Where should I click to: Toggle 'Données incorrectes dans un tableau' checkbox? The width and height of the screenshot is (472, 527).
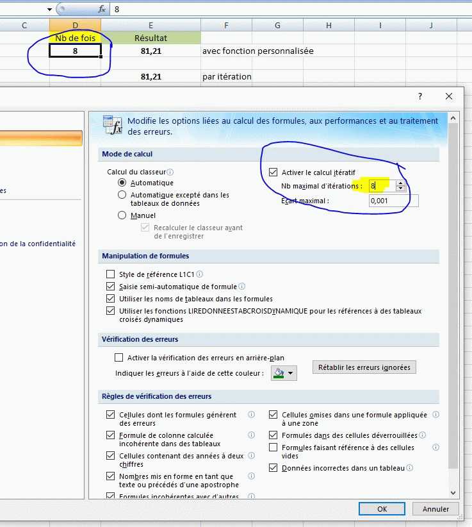[x=273, y=468]
